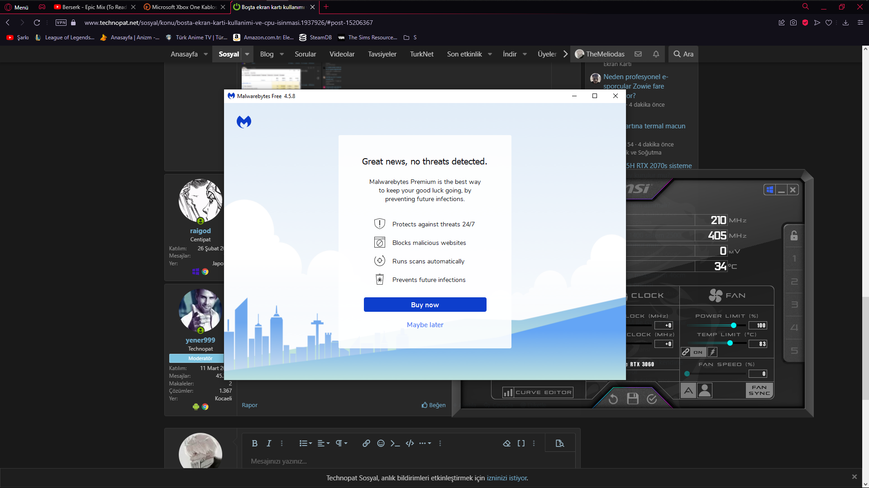This screenshot has height=488, width=869.
Task: Adjust the Temp Limit slider handle
Action: click(730, 343)
